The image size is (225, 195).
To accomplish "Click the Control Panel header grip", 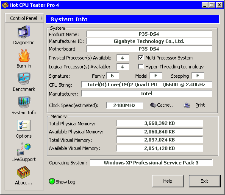I will 42,18.
